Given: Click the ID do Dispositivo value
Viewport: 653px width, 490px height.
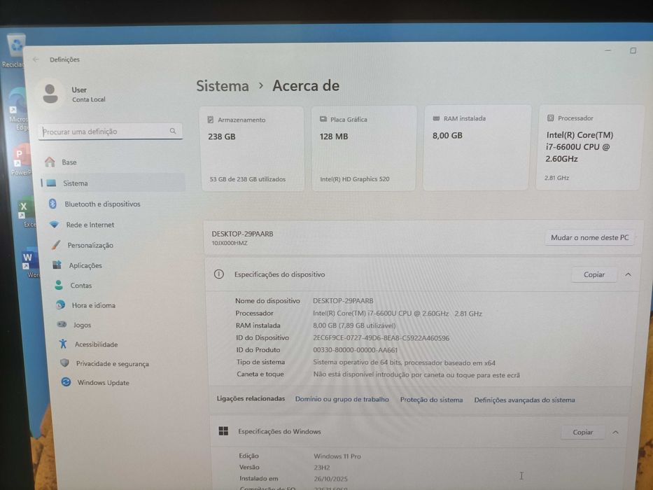Looking at the screenshot, I should click(x=381, y=338).
